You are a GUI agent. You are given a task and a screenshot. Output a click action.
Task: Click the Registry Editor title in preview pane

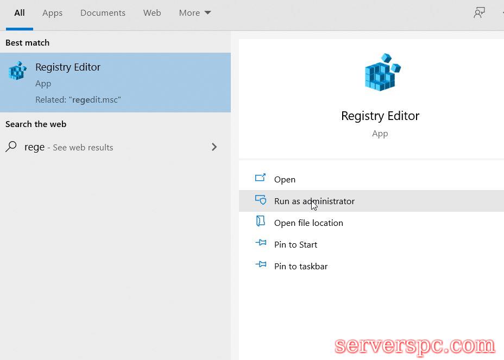point(380,116)
